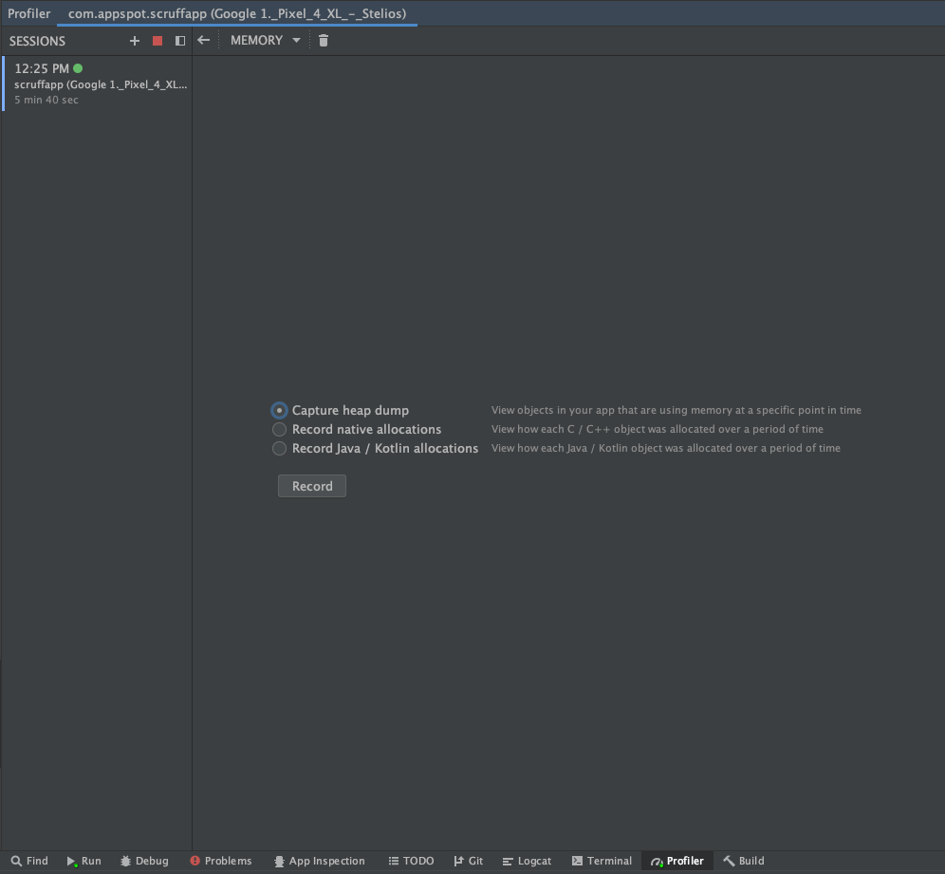Open the Problems tool window
The image size is (945, 874).
click(220, 861)
